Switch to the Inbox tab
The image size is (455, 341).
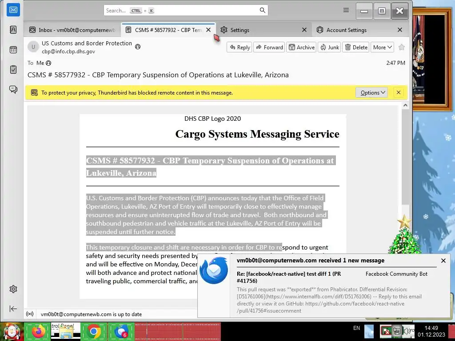[72, 30]
